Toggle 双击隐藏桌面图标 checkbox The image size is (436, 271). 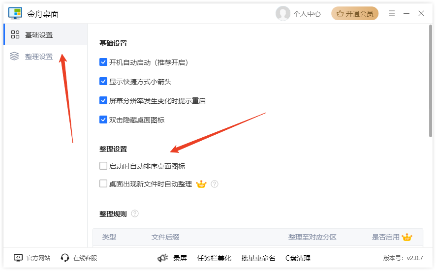pos(103,120)
